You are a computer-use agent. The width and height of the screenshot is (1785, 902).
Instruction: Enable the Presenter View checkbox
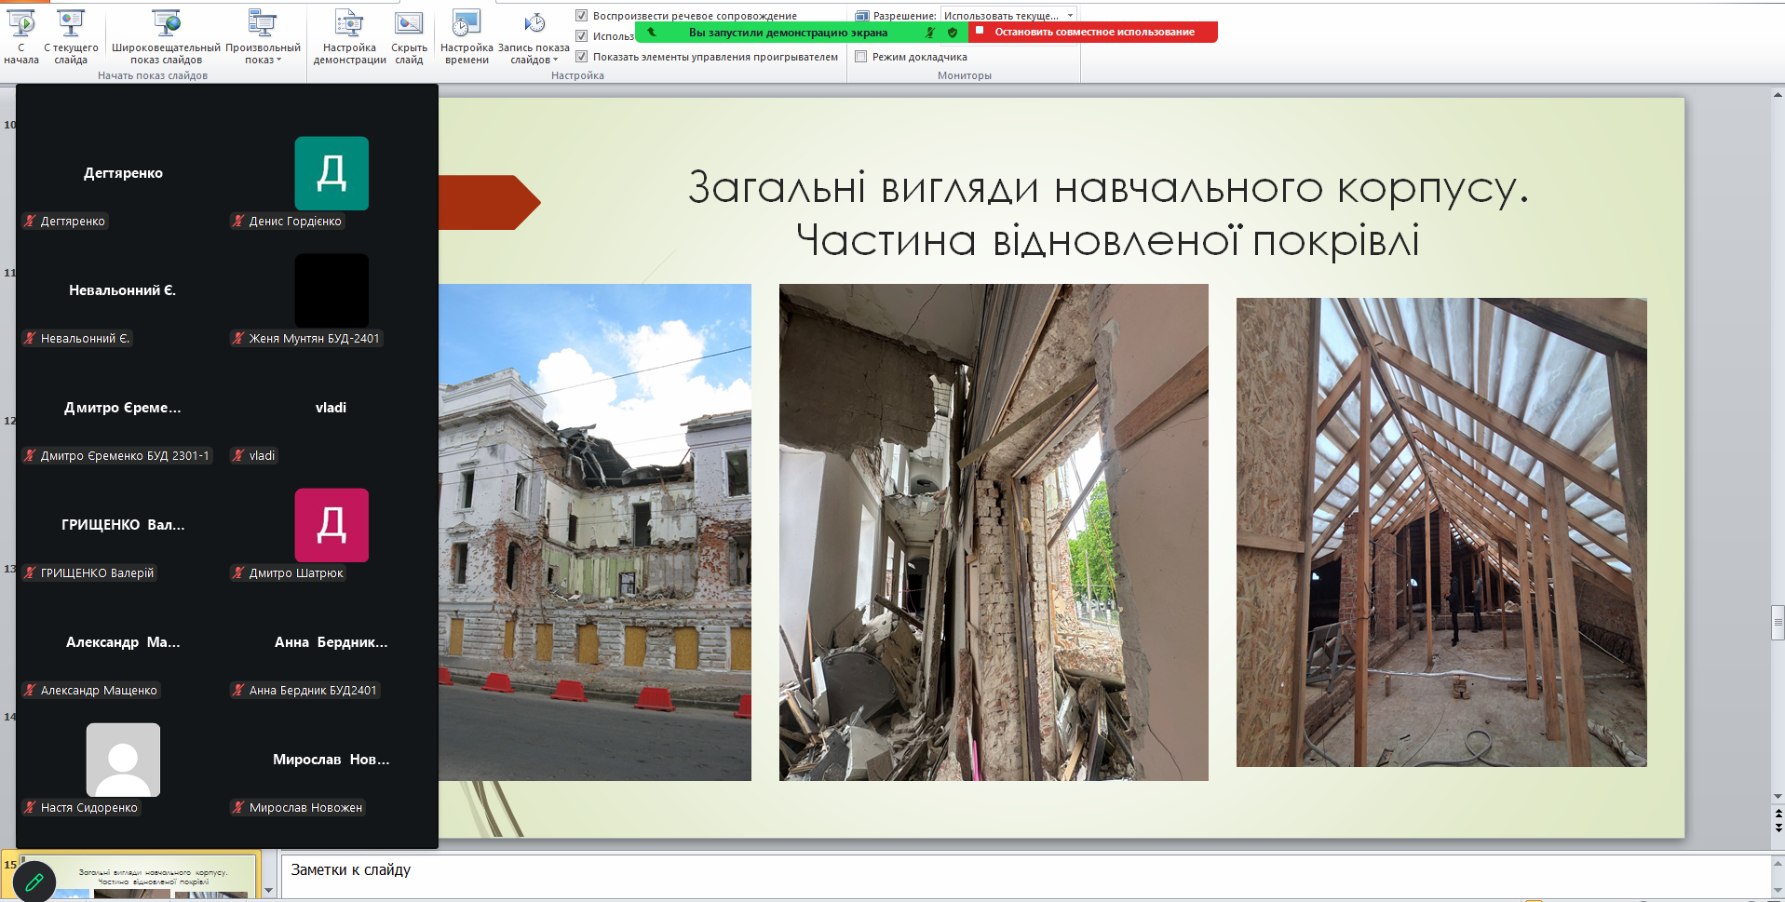tap(861, 56)
